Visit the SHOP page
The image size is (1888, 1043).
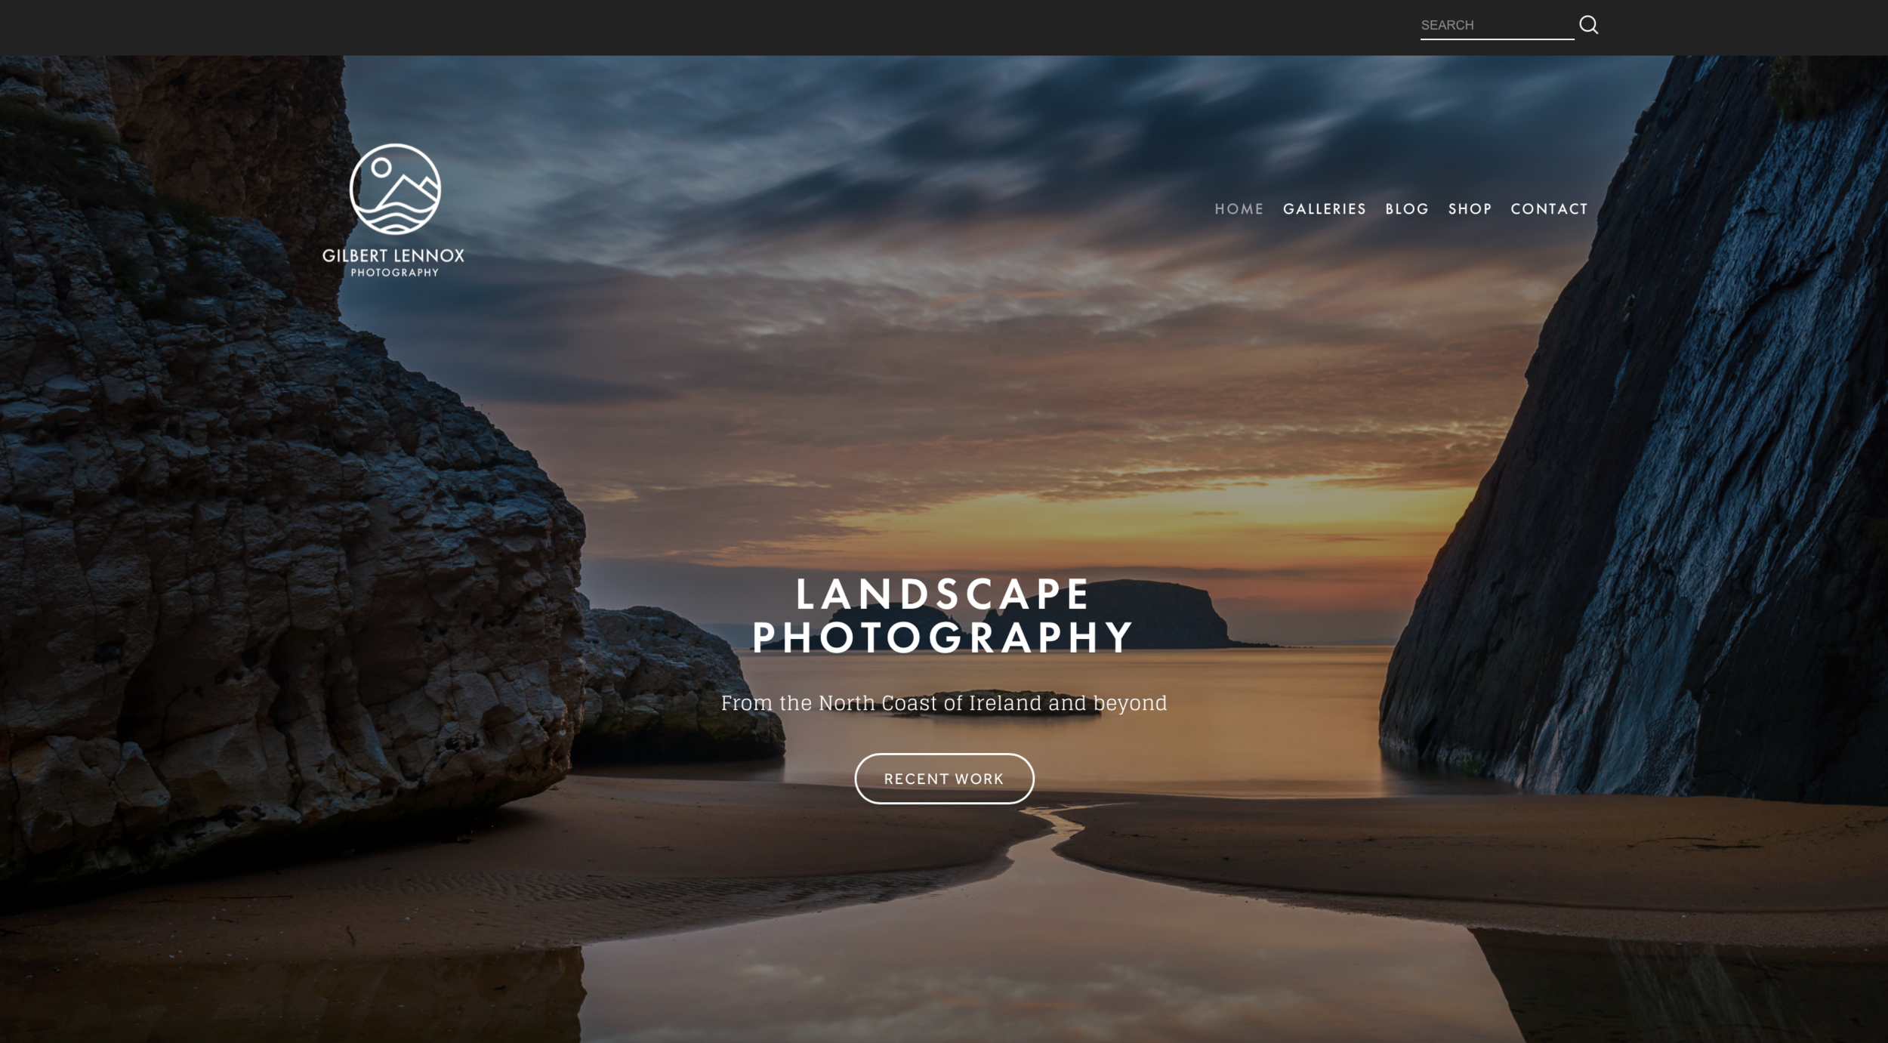[x=1470, y=208]
